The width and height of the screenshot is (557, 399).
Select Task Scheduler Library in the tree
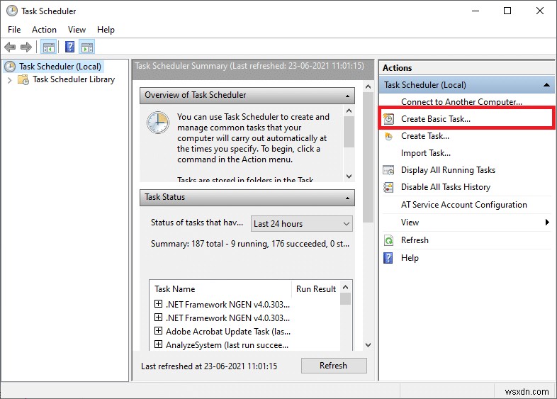(x=74, y=79)
